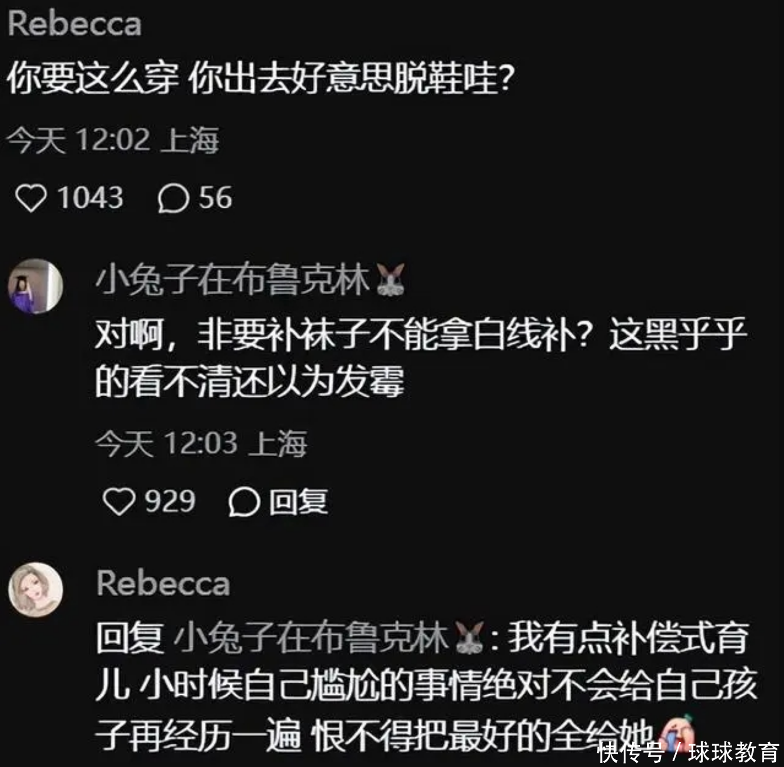
Task: Tap the mentioned 小兔子在布鲁克林 in reply text
Action: coord(311,638)
